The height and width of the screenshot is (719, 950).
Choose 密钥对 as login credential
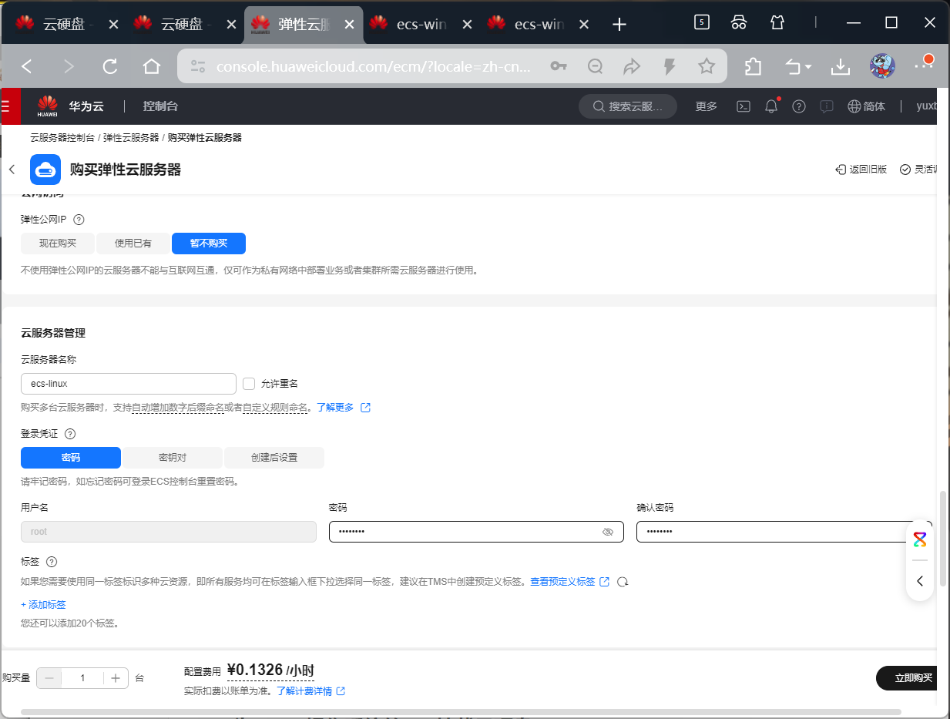(173, 458)
